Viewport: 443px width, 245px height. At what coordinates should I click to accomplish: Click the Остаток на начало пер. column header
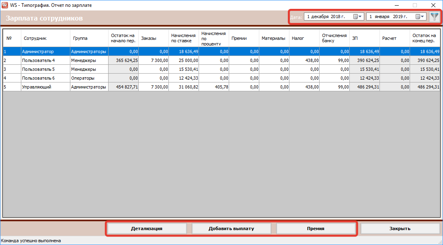pos(123,38)
